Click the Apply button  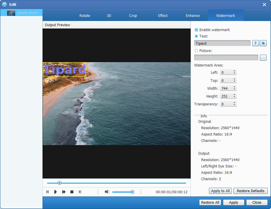tap(234, 202)
